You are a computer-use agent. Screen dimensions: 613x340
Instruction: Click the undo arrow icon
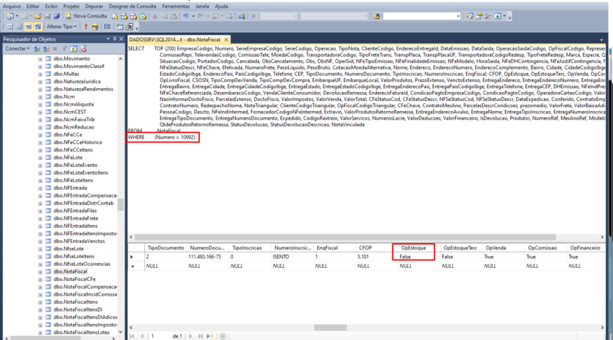tap(185, 16)
